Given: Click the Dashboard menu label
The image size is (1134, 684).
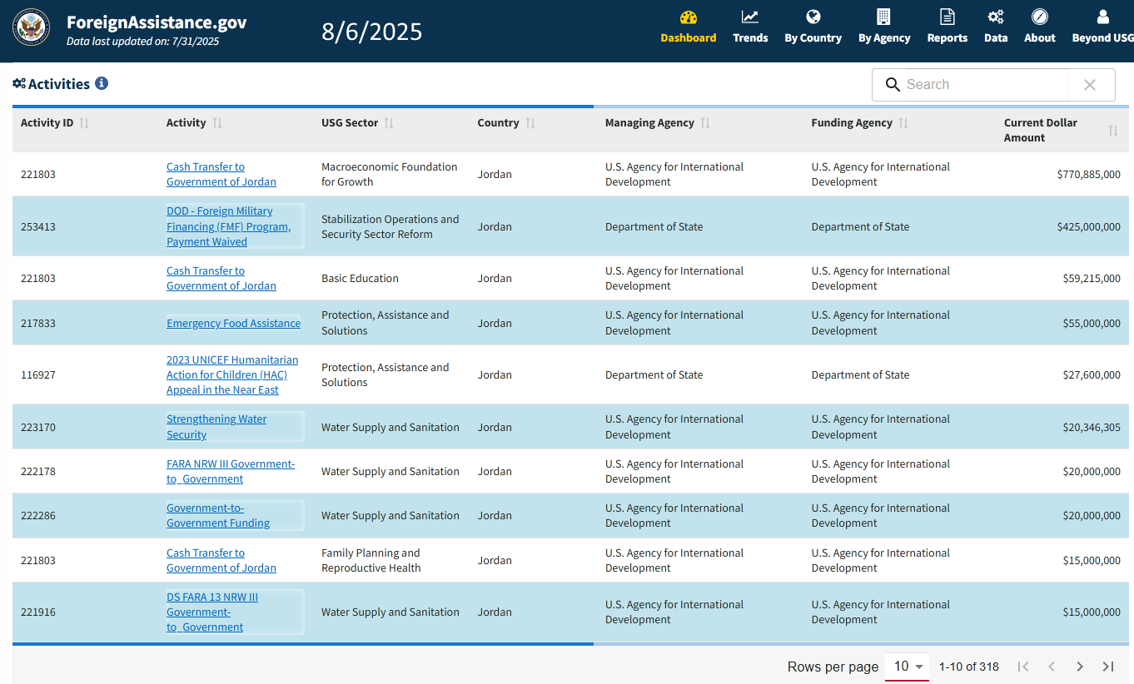Looking at the screenshot, I should 689,38.
